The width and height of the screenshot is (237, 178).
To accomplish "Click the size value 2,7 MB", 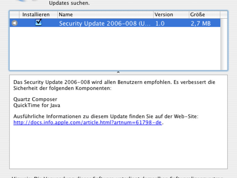I will click(x=201, y=24).
